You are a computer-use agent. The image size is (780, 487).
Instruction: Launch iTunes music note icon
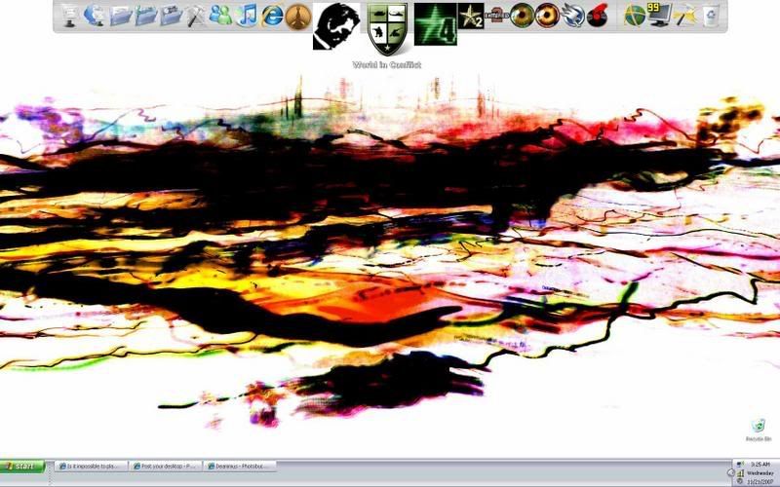pos(247,15)
